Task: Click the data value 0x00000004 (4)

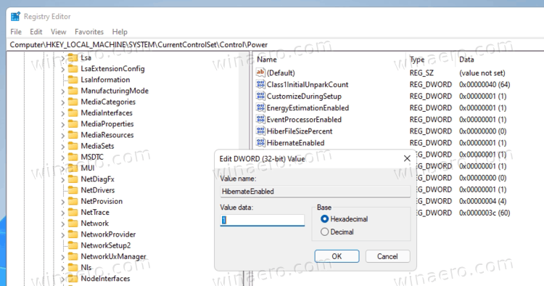Action: (482, 201)
